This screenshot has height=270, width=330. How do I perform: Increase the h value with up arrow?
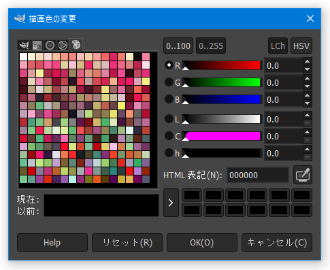point(308,149)
